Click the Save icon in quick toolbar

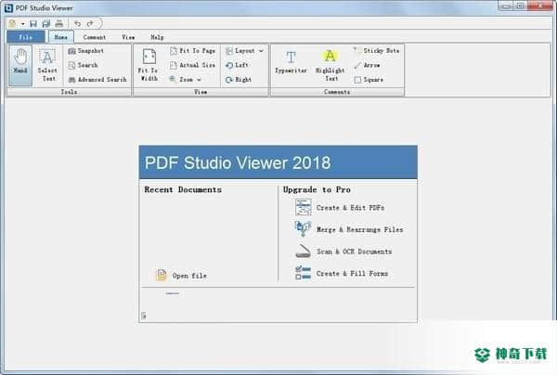coord(33,23)
